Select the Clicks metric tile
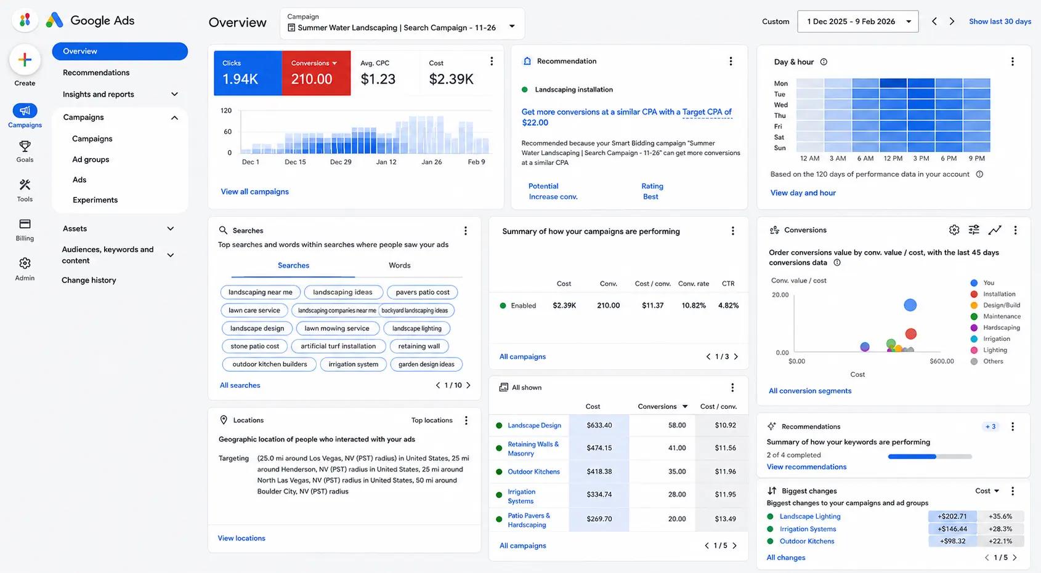Screen dimensions: 1041x573 click(x=248, y=73)
